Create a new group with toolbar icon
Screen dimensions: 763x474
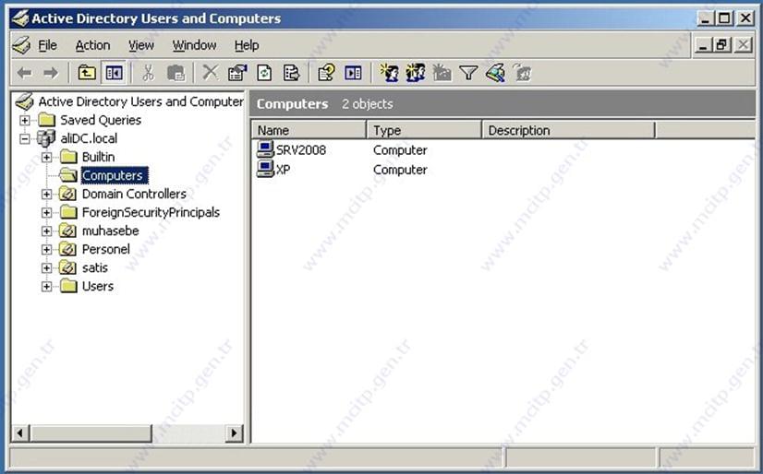(x=416, y=73)
